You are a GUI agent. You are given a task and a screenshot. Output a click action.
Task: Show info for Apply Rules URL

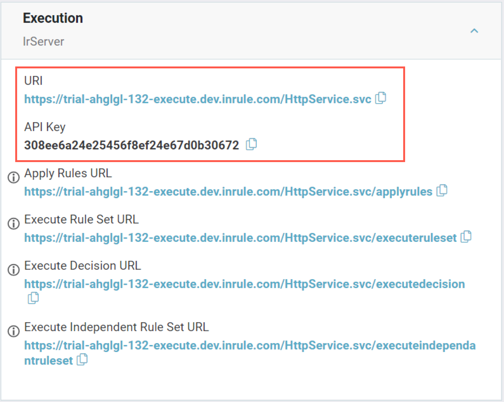tap(14, 177)
